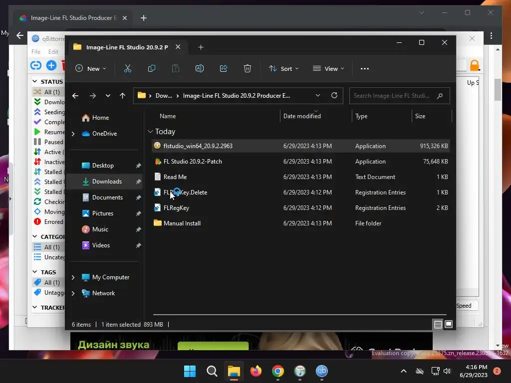This screenshot has height=383, width=511.
Task: Open Chrome from the taskbar
Action: point(278,371)
